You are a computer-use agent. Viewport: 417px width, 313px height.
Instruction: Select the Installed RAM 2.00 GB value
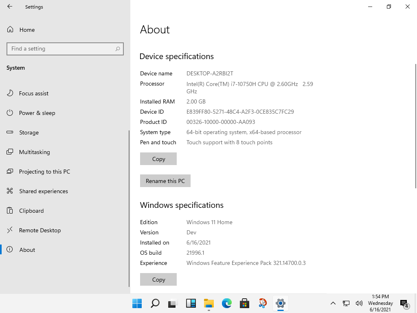[196, 101]
